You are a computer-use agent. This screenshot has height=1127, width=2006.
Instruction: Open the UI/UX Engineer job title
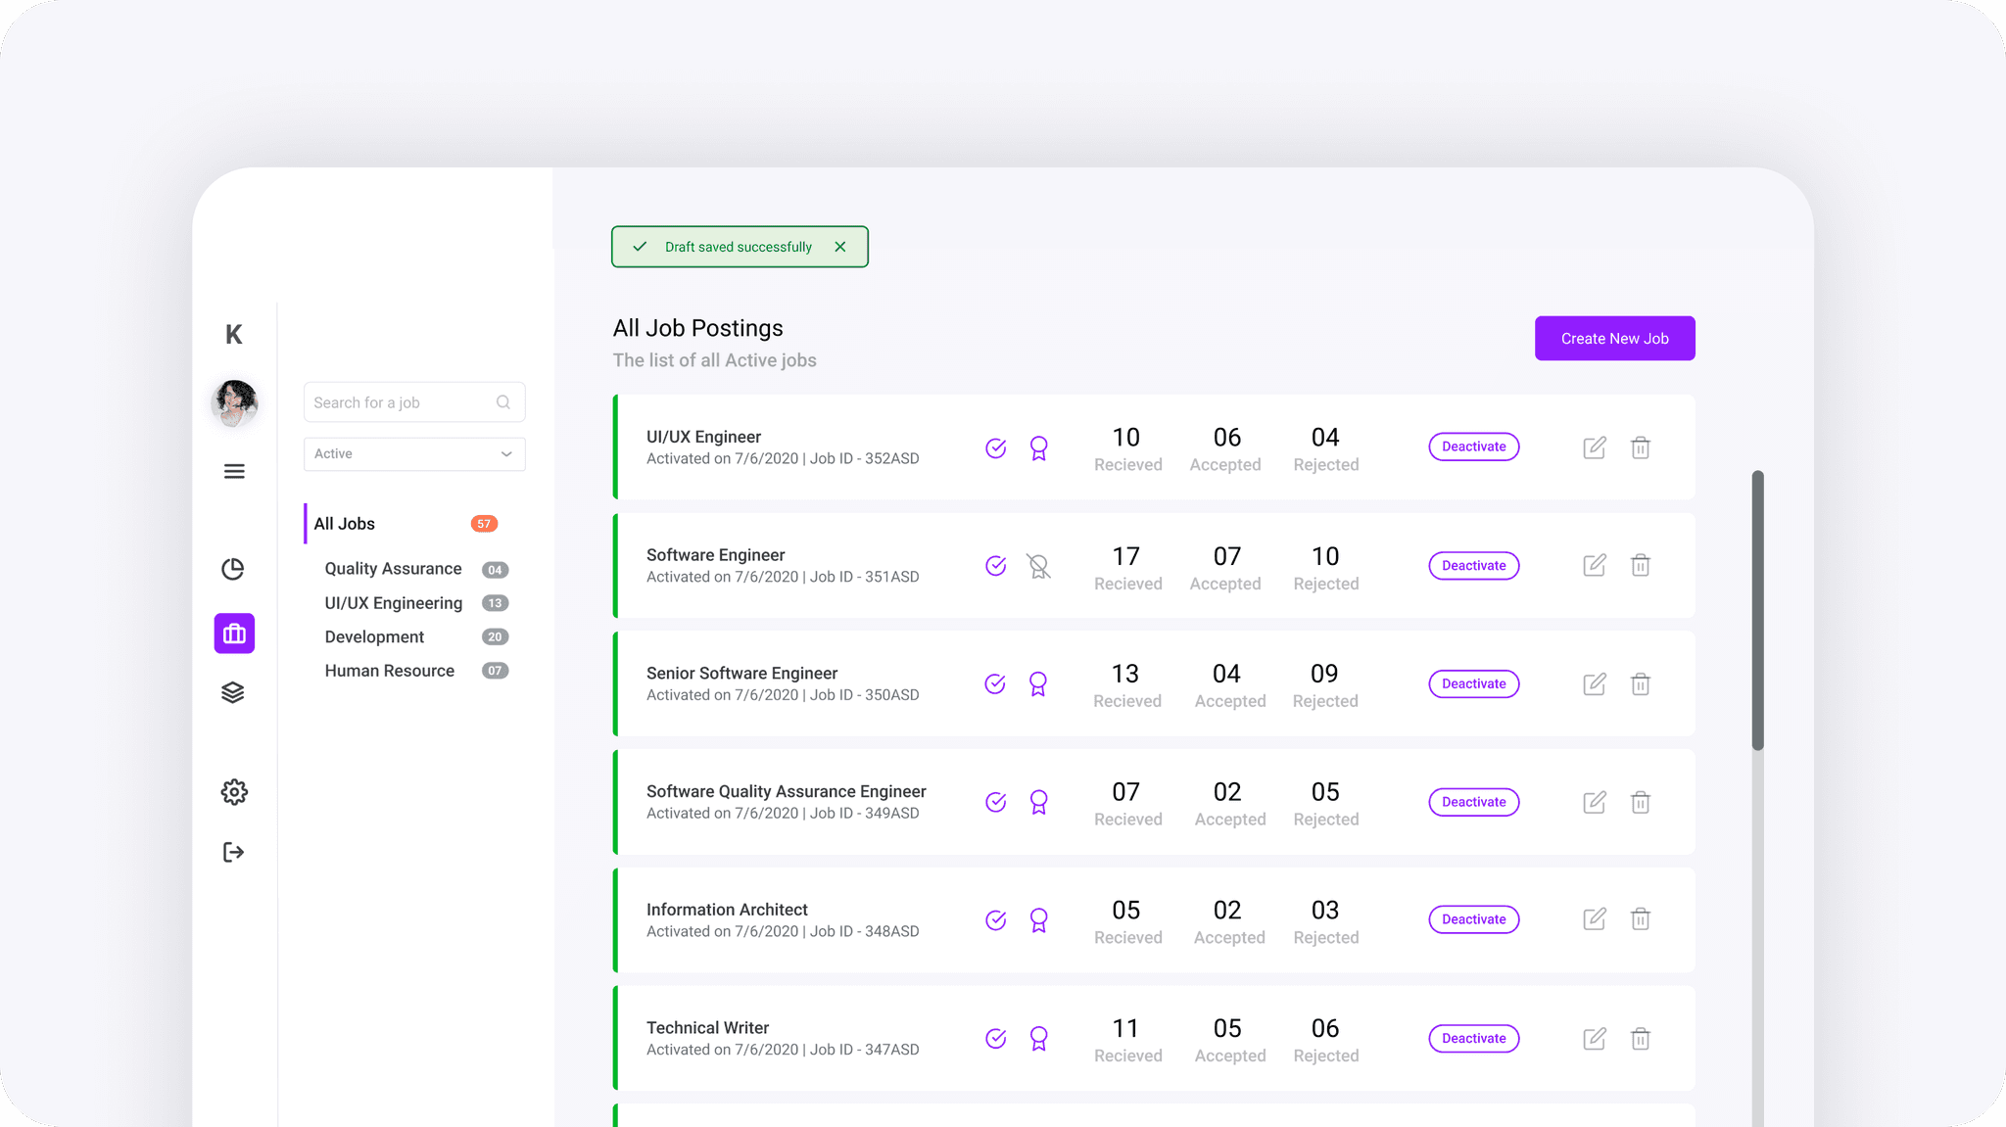[x=703, y=437]
